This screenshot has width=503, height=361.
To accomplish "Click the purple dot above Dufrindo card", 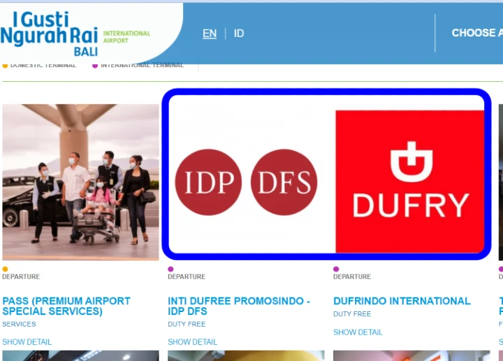I will (x=336, y=269).
